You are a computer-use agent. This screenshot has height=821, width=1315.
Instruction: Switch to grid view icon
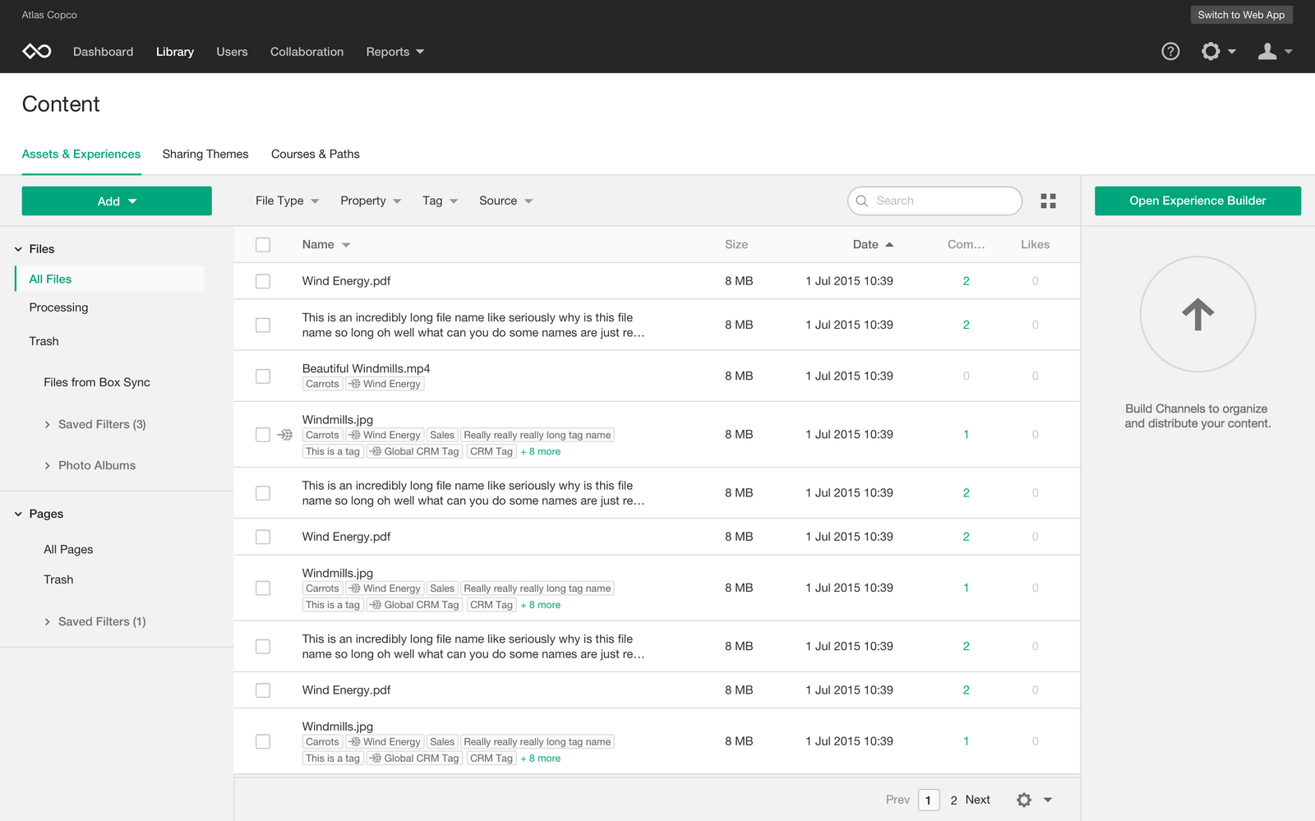click(x=1048, y=201)
